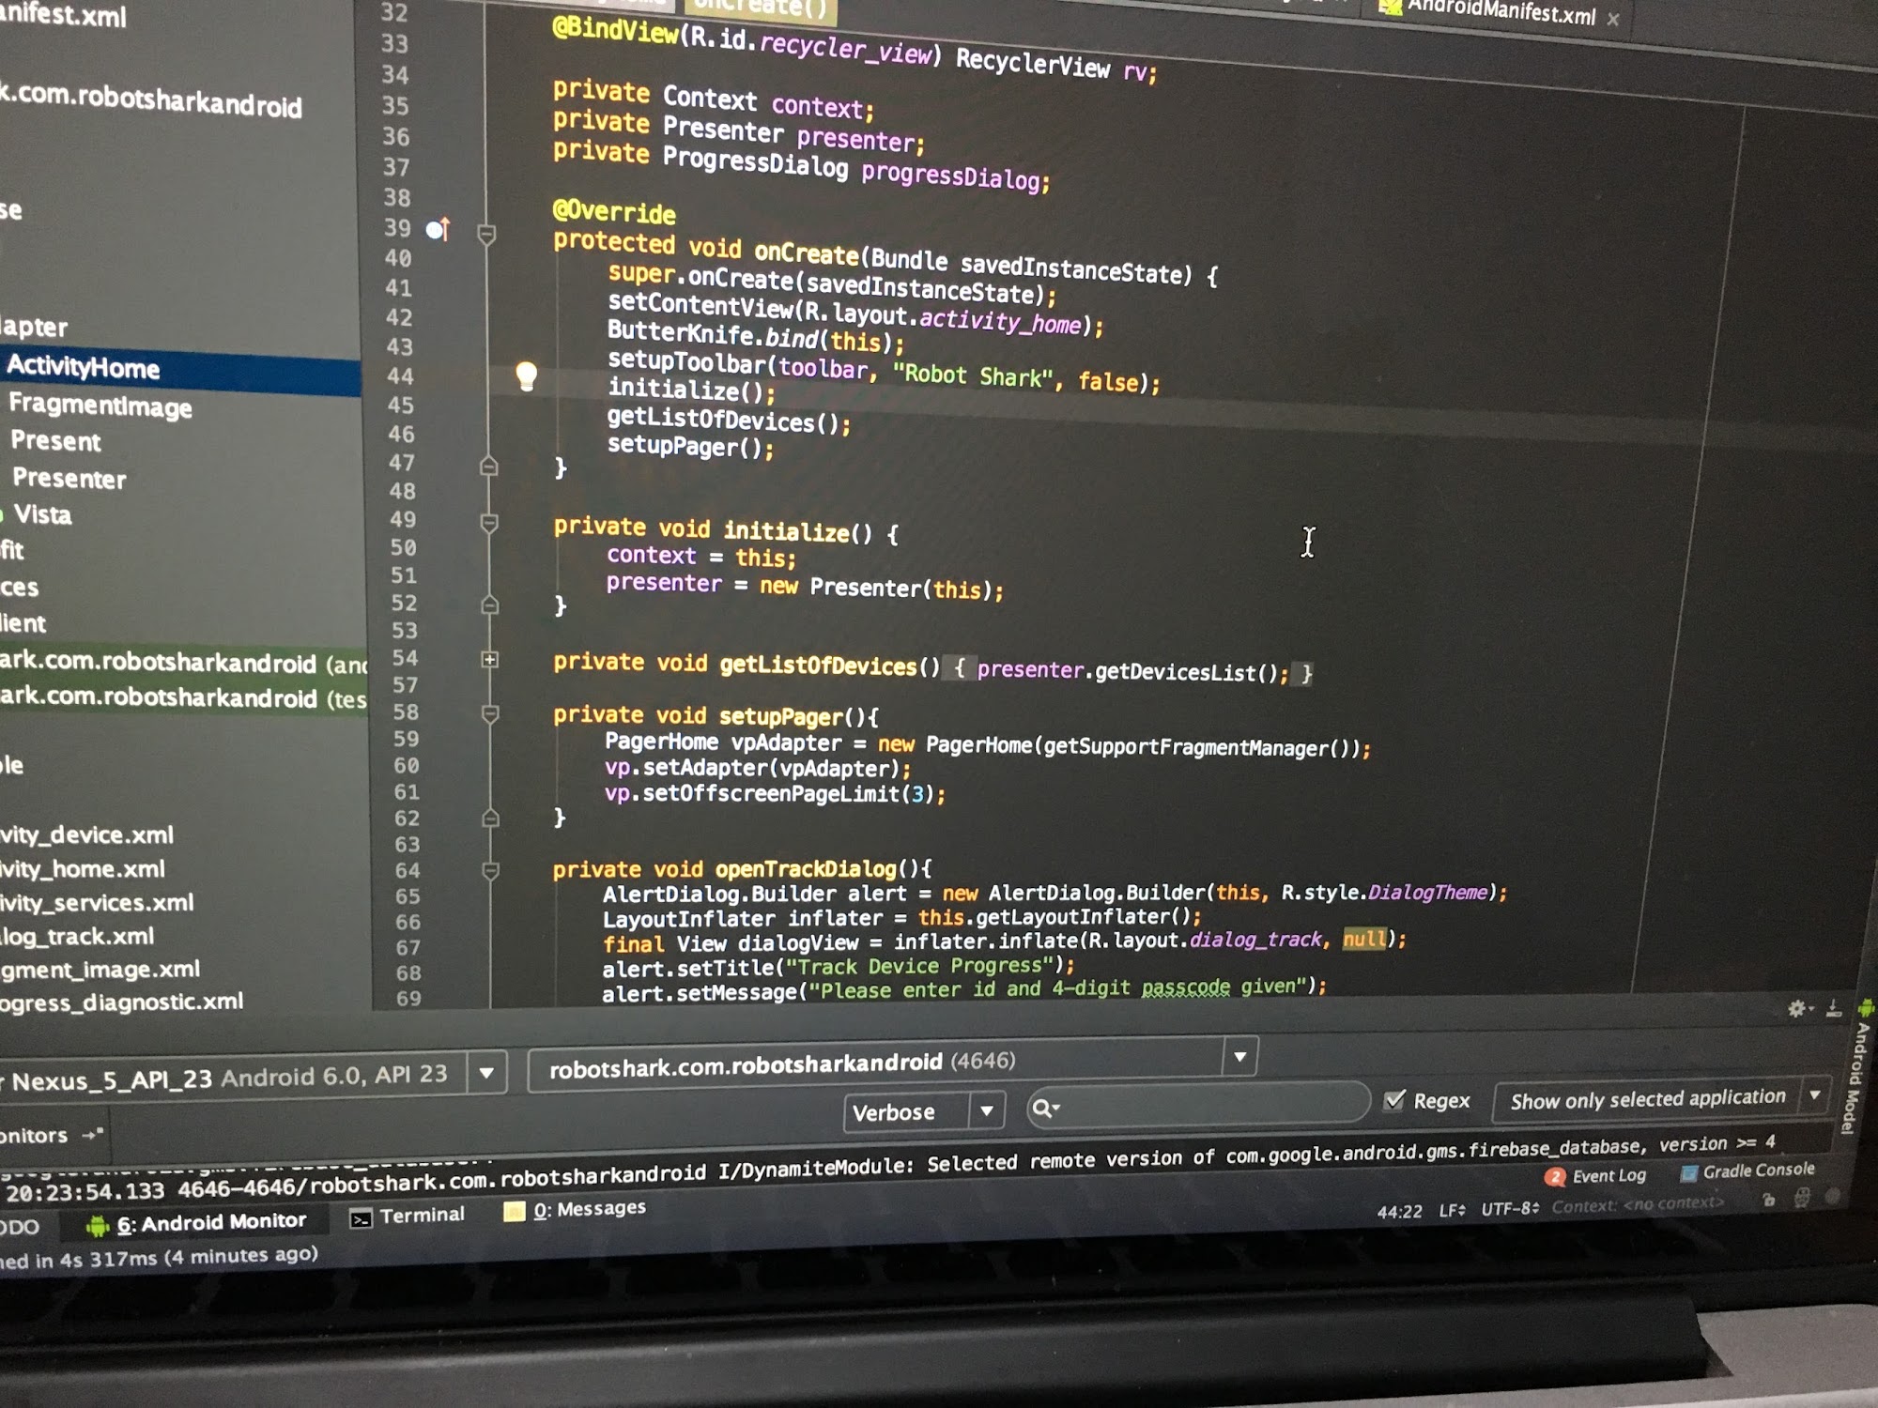The width and height of the screenshot is (1878, 1408).
Task: Open the Show only selected application dropdown
Action: coord(1814,1095)
